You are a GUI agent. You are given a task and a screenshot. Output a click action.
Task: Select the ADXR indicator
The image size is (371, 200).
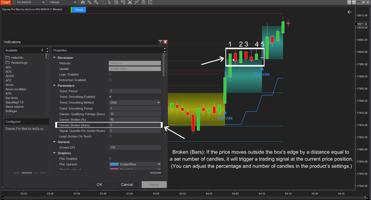click(x=10, y=76)
